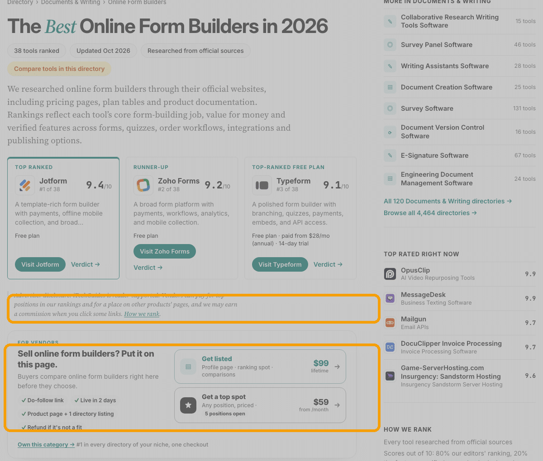543x461 pixels.
Task: Click the Jotform logo icon
Action: (x=25, y=185)
